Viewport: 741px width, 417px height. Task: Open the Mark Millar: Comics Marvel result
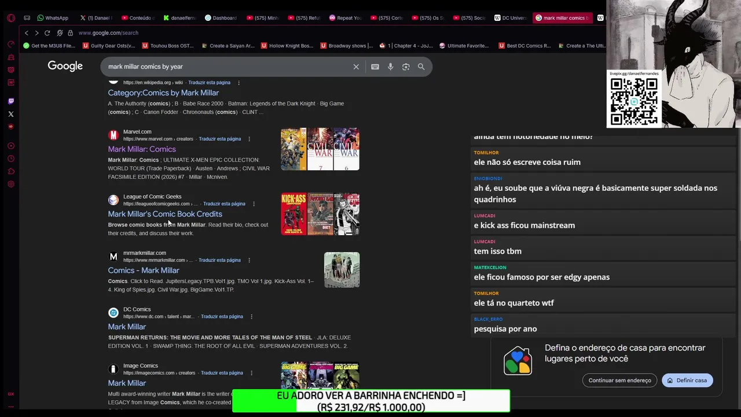pos(142,149)
